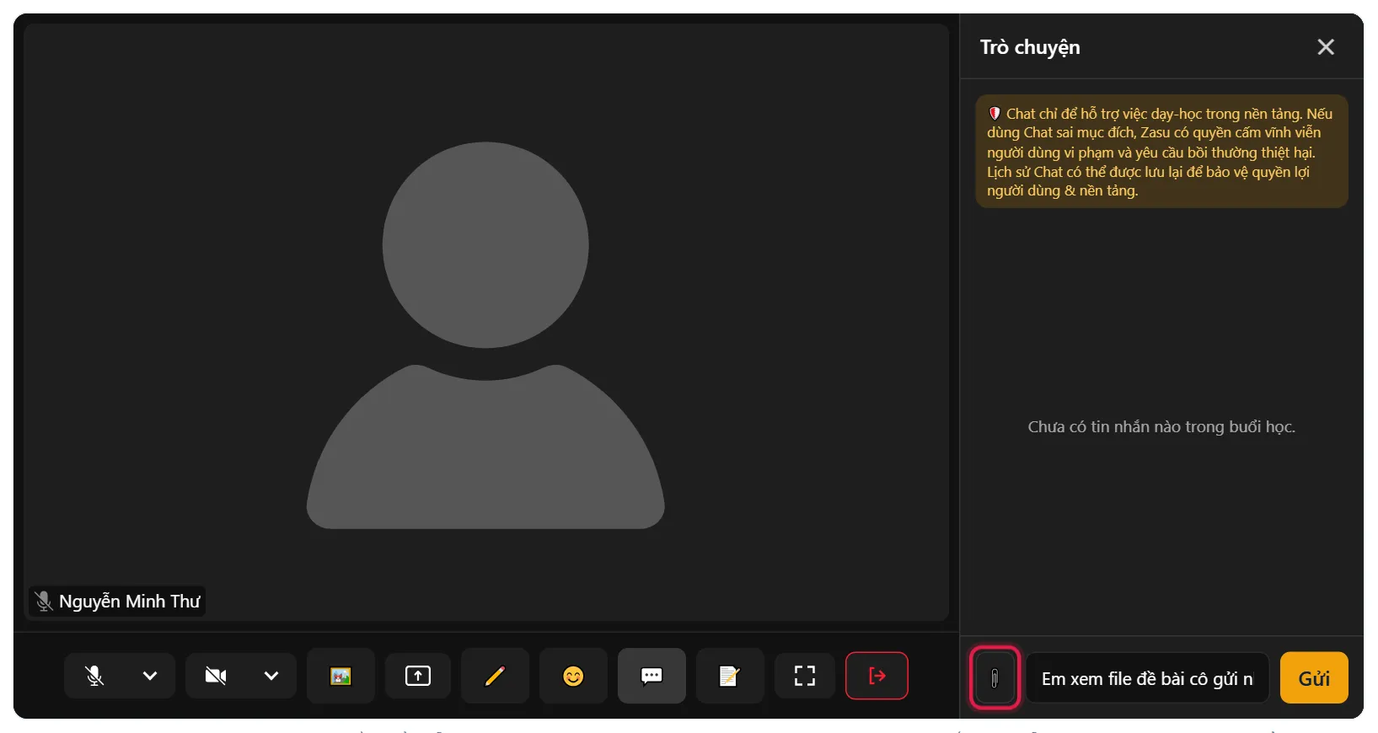This screenshot has width=1378, height=733.
Task: Toggle the camera off button
Action: 216,676
